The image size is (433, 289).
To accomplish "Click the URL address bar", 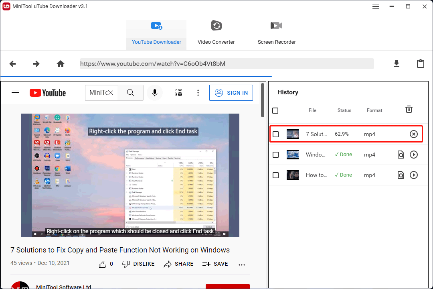I will point(227,63).
